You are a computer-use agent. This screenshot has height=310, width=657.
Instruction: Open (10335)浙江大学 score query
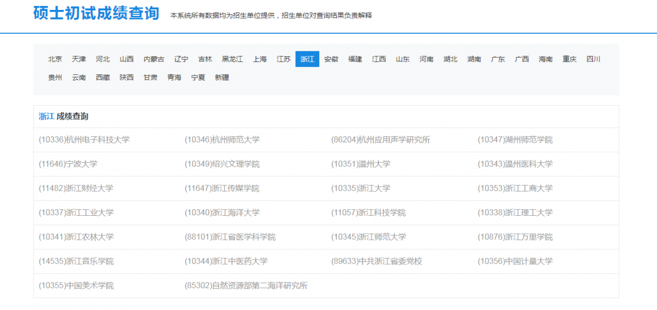tap(361, 188)
